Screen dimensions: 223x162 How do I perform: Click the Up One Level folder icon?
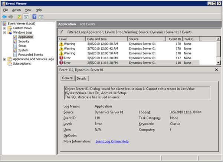tap(19, 17)
